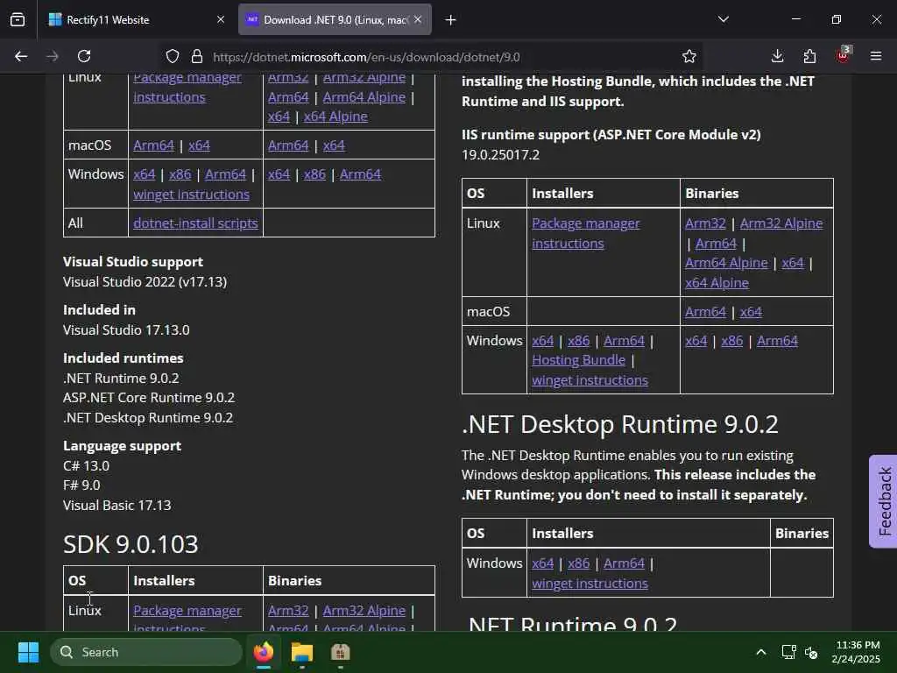The width and height of the screenshot is (897, 673).
Task: Bookmark this page with the star
Action: 689,57
